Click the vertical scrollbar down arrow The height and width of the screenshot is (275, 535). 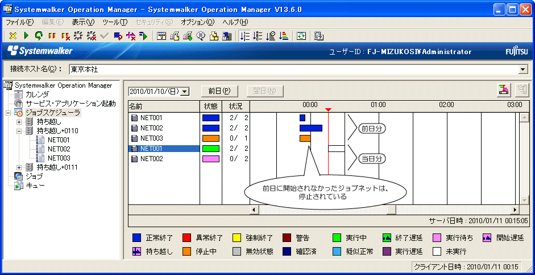click(x=524, y=200)
